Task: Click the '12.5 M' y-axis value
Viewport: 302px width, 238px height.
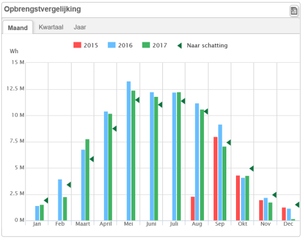Action: point(15,89)
